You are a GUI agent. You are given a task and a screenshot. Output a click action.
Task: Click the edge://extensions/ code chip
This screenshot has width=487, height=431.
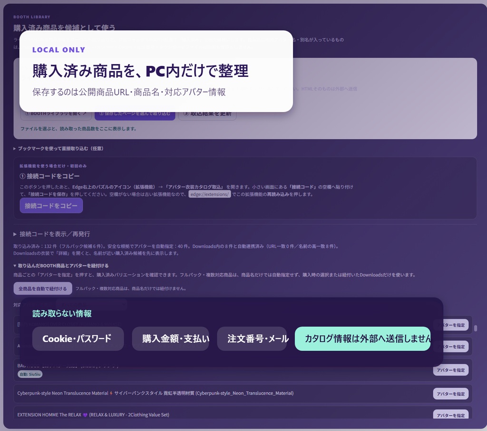[x=210, y=195]
